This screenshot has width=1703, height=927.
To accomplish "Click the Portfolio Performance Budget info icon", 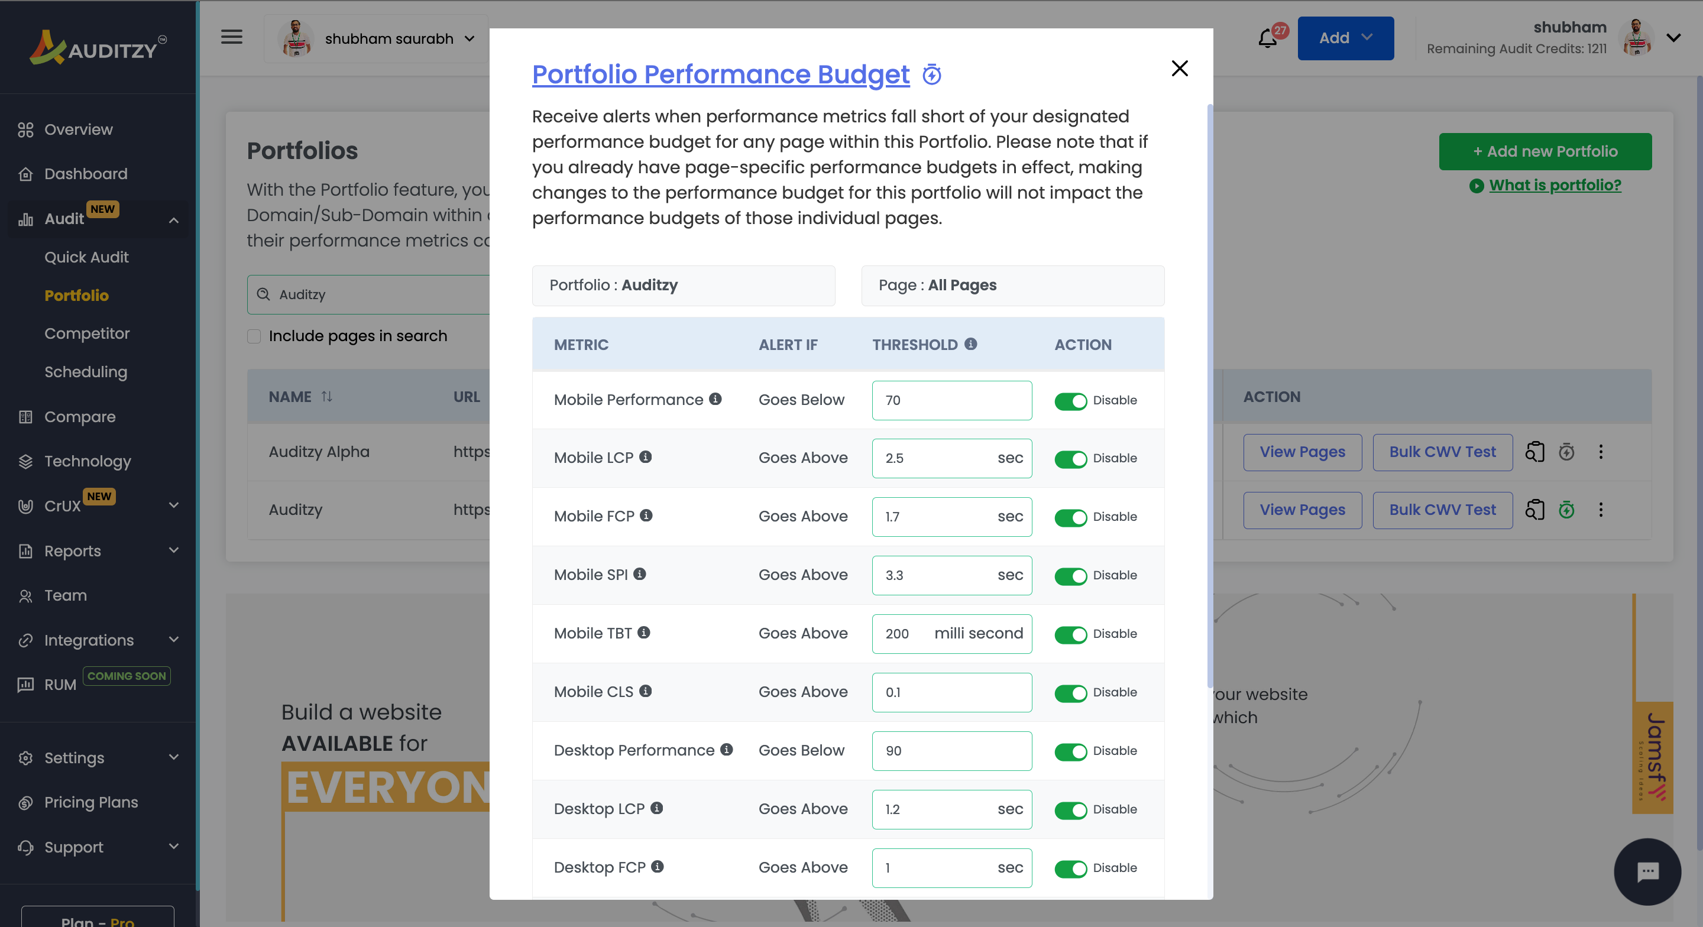I will (x=931, y=75).
